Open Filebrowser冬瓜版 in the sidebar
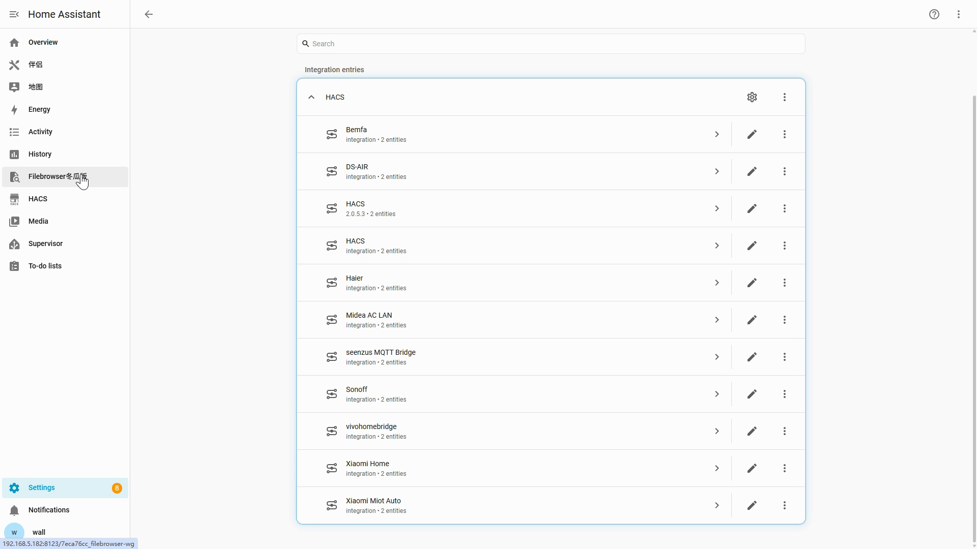Screen dimensions: 977x549 65,176
